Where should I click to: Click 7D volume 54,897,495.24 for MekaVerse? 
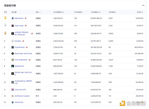pyautogui.click(x=96, y=18)
